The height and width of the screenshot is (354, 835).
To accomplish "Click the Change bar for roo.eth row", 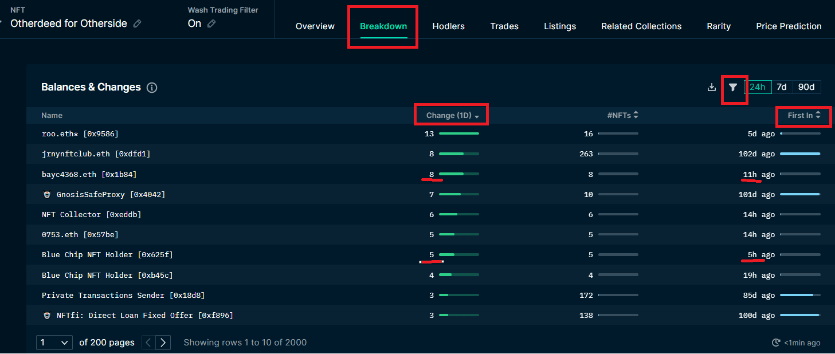I will [459, 133].
